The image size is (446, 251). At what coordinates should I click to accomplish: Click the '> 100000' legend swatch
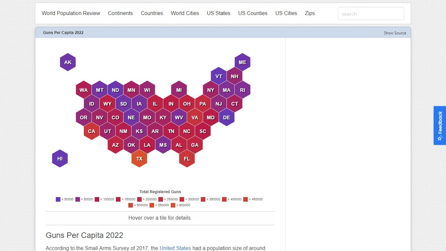click(x=97, y=199)
